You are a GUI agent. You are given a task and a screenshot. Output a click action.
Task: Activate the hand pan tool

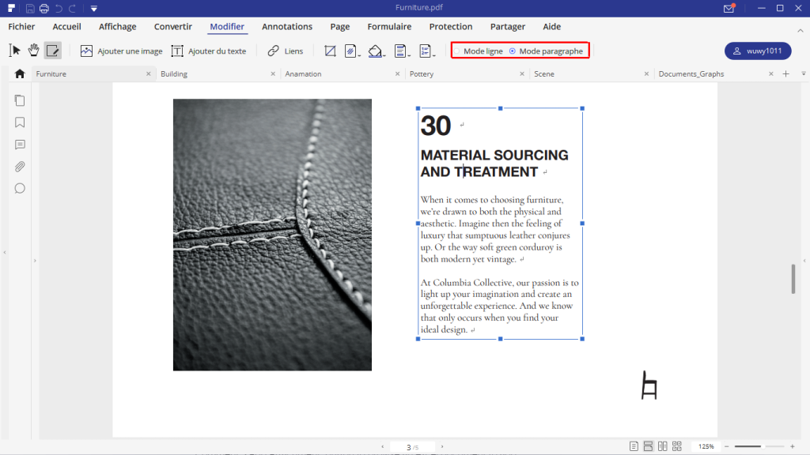point(33,51)
